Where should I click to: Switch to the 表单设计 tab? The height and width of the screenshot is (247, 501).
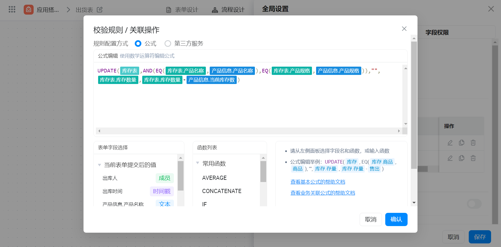182,10
